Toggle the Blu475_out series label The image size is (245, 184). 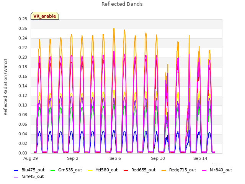33,170
